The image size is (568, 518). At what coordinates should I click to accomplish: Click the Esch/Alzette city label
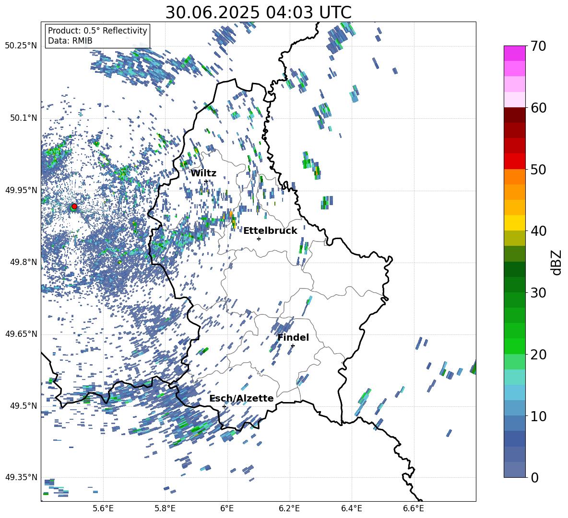(x=241, y=398)
